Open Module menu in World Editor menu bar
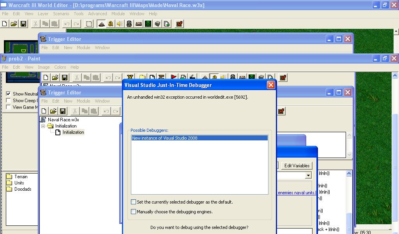The width and height of the screenshot is (399, 234). pyautogui.click(x=118, y=14)
